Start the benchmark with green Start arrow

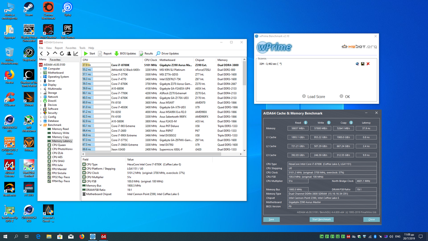click(89, 54)
